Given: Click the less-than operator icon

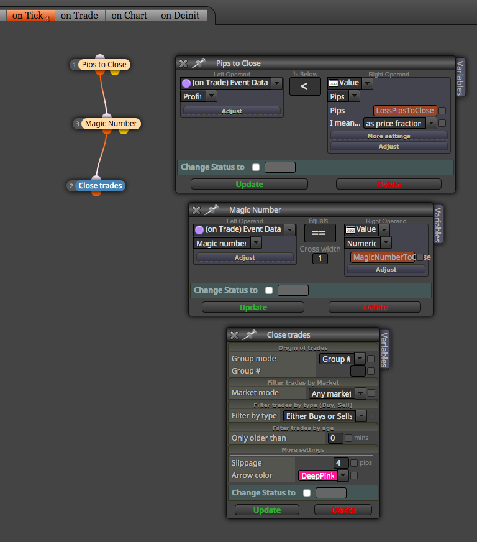Looking at the screenshot, I should tap(305, 86).
